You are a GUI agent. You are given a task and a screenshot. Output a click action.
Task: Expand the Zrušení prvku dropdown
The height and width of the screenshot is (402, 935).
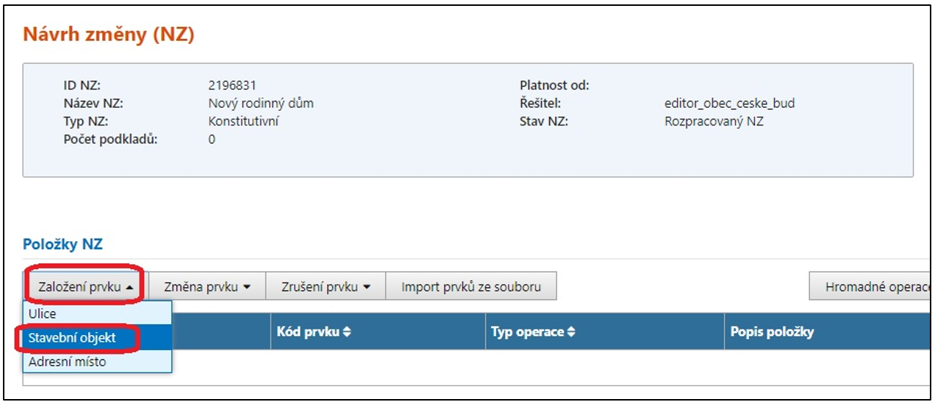pos(324,287)
